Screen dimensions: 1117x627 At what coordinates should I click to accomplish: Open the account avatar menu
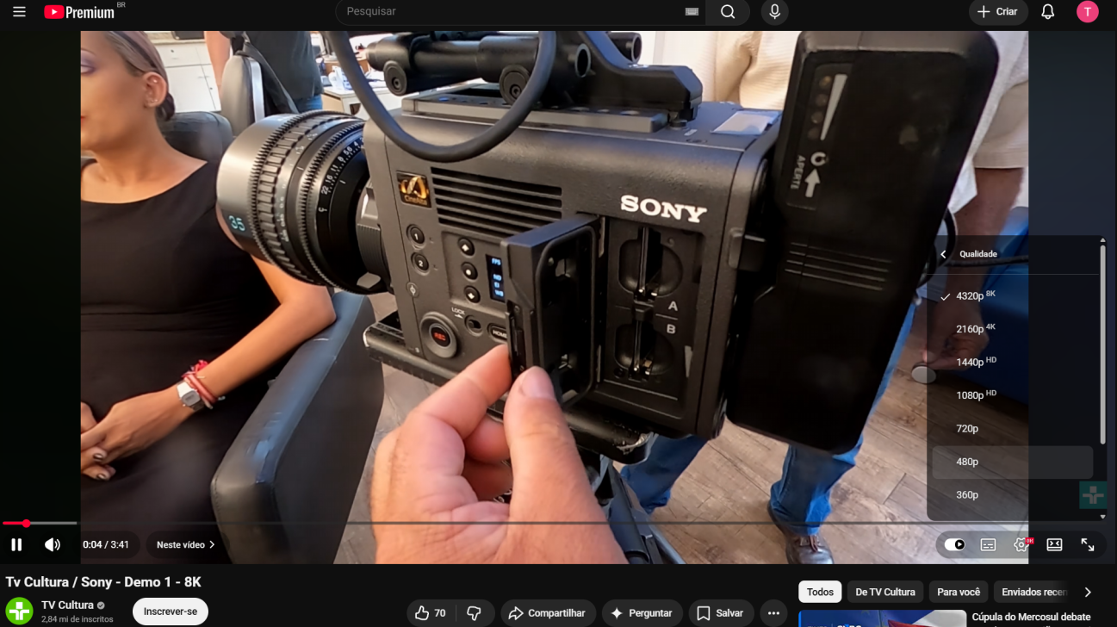(x=1088, y=12)
